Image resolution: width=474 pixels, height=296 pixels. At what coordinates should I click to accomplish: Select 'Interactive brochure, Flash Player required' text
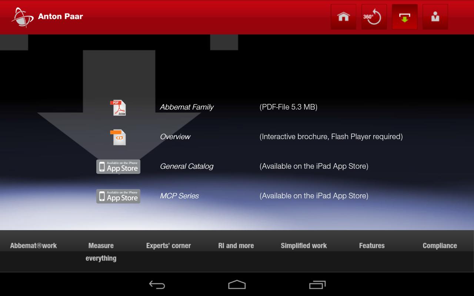(331, 137)
